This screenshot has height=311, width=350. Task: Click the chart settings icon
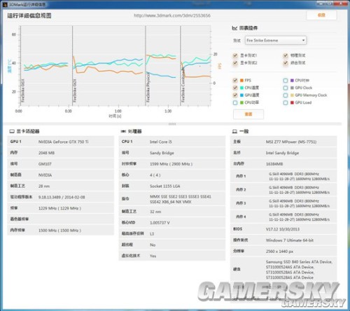(x=234, y=28)
